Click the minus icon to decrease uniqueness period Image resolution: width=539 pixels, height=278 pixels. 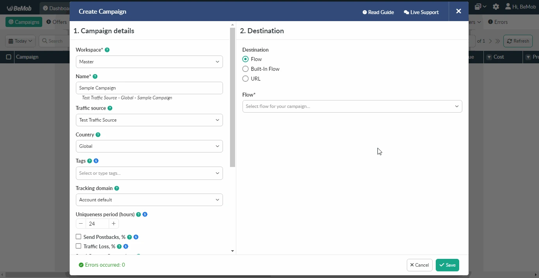(81, 224)
